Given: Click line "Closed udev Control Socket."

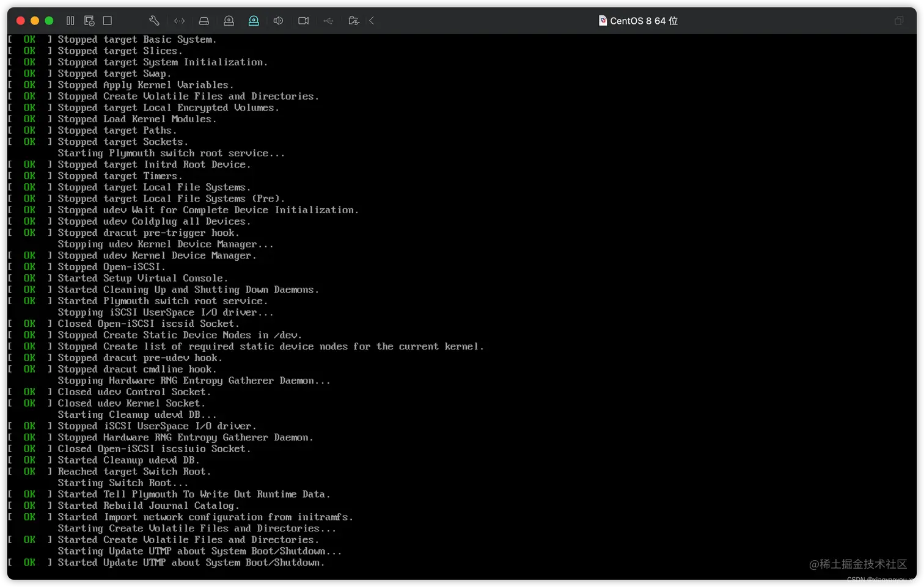Looking at the screenshot, I should tap(134, 392).
